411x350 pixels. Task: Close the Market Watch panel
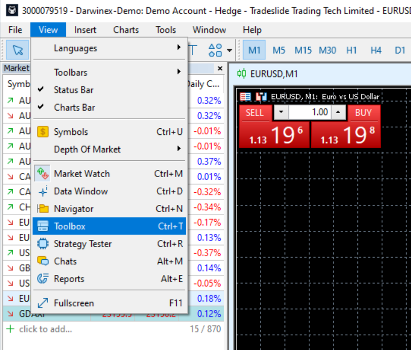coord(220,68)
